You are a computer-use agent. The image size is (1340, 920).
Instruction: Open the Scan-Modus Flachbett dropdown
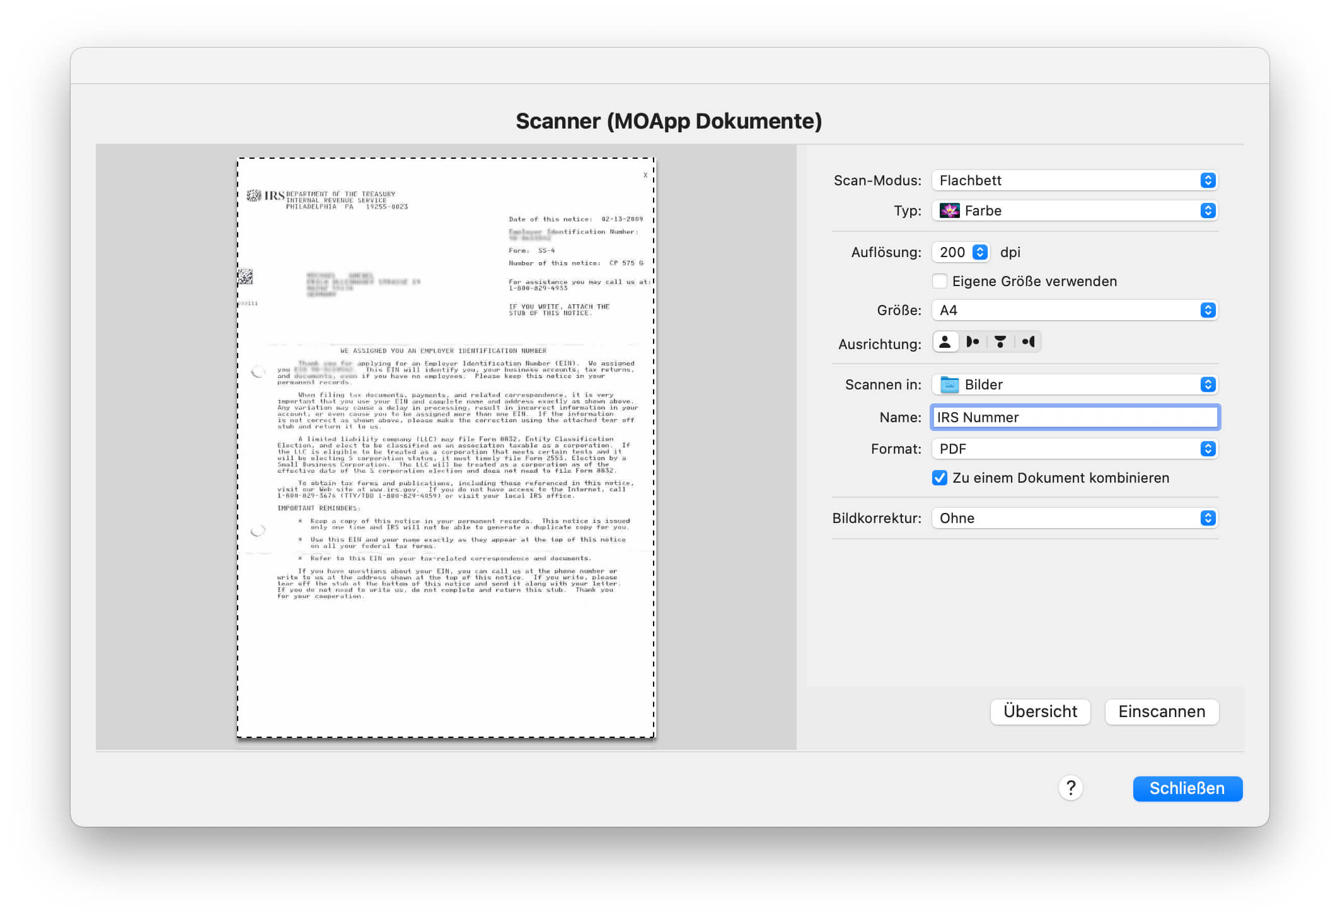click(x=1075, y=181)
